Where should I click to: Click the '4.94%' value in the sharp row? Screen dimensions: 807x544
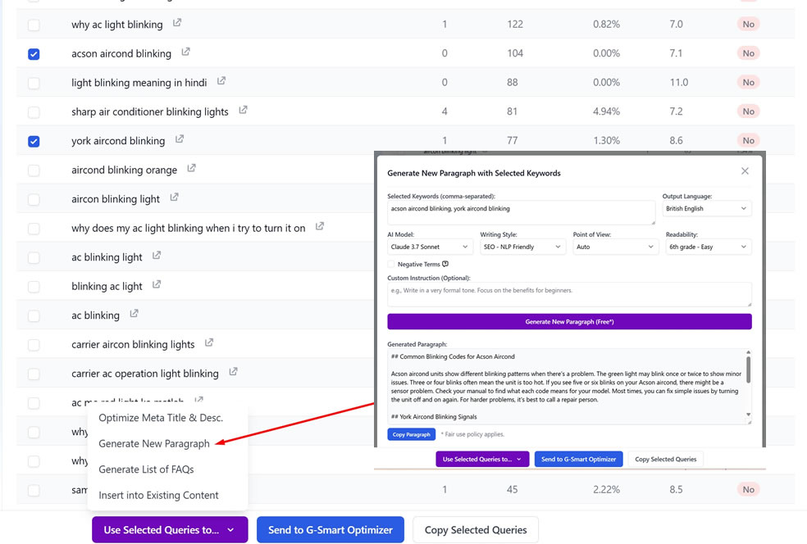tap(606, 111)
